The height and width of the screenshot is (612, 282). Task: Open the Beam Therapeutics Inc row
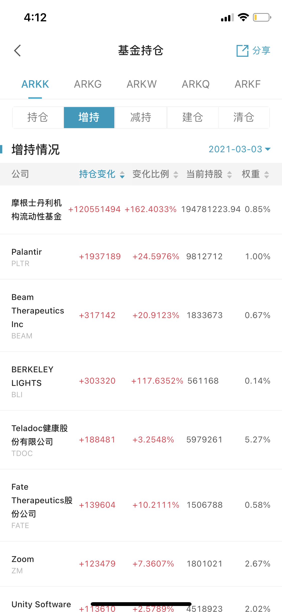click(x=141, y=316)
